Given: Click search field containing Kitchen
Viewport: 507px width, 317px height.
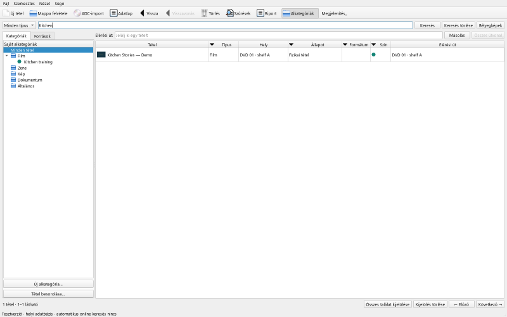Looking at the screenshot, I should click(x=226, y=25).
